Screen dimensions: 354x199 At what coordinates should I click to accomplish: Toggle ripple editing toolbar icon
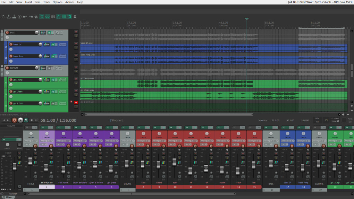click(x=53, y=17)
